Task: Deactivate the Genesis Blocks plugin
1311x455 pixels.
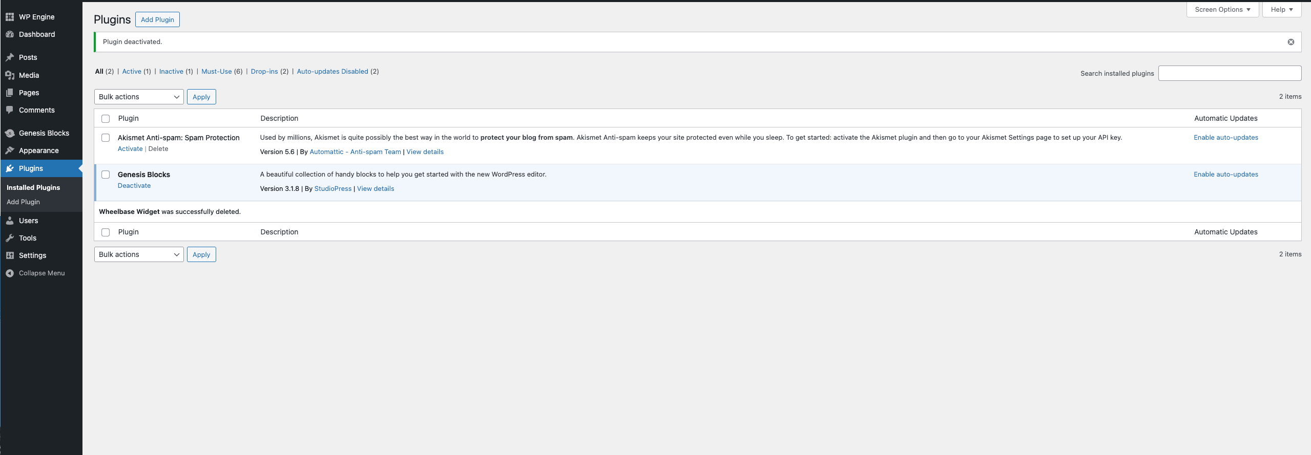Action: [134, 186]
